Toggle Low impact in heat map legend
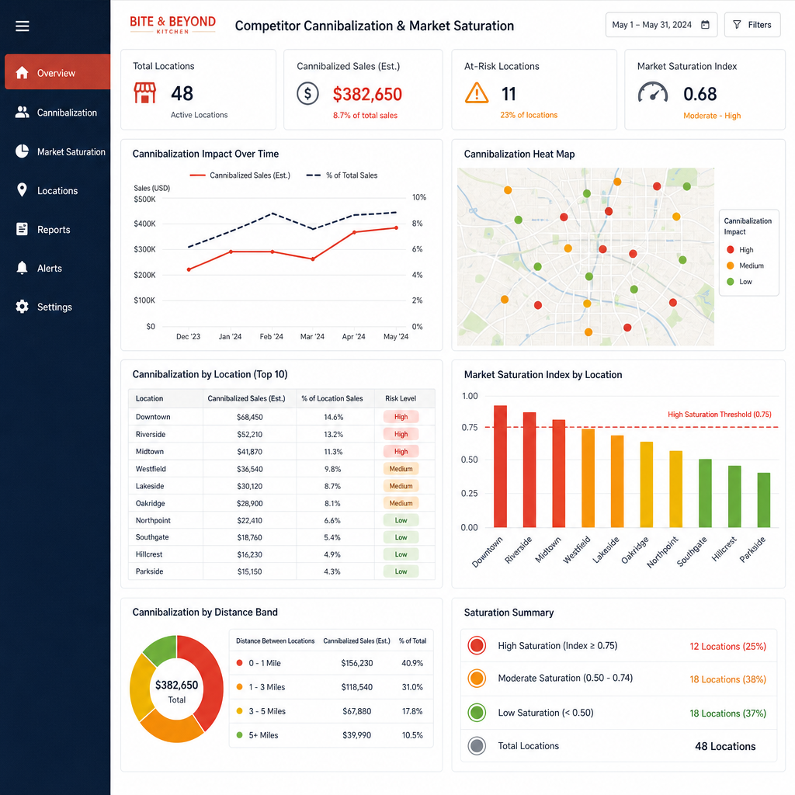The width and height of the screenshot is (795, 795). (x=739, y=281)
